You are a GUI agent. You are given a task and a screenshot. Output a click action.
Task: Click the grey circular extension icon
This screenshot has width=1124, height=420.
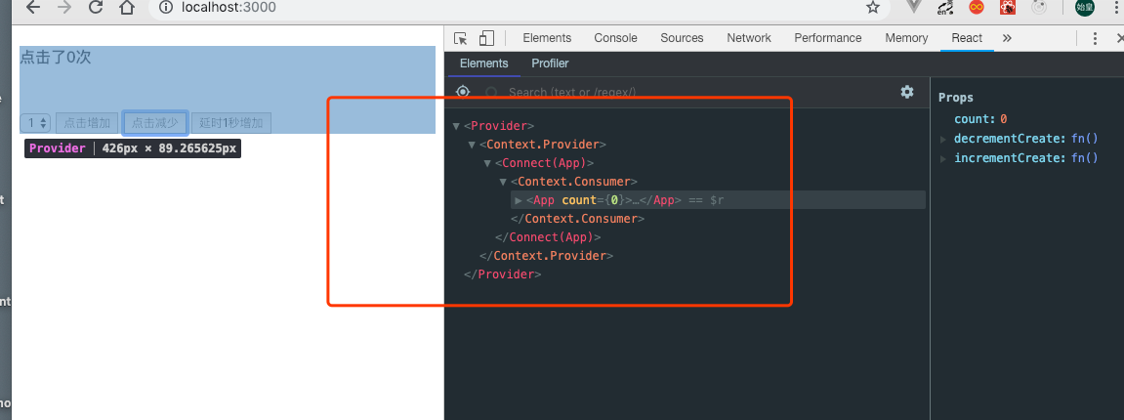click(x=1039, y=7)
